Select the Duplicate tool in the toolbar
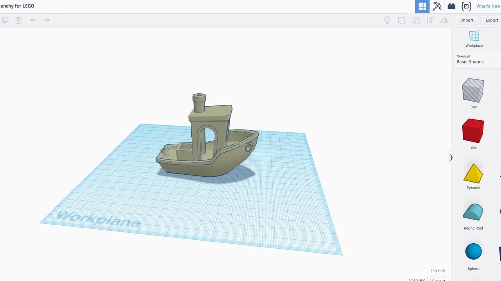The width and height of the screenshot is (501, 281). (x=5, y=20)
